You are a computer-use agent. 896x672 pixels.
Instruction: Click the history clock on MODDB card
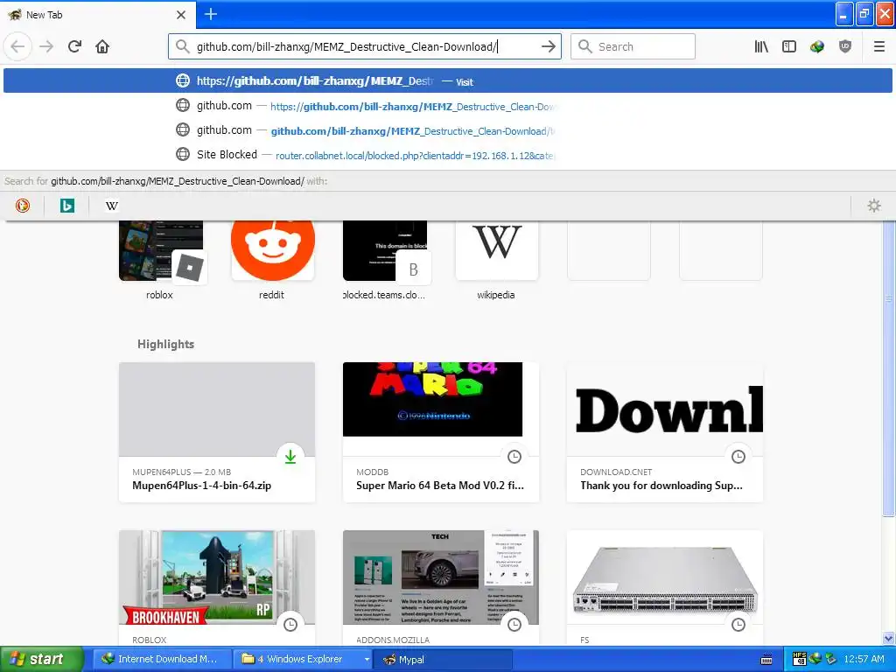514,457
